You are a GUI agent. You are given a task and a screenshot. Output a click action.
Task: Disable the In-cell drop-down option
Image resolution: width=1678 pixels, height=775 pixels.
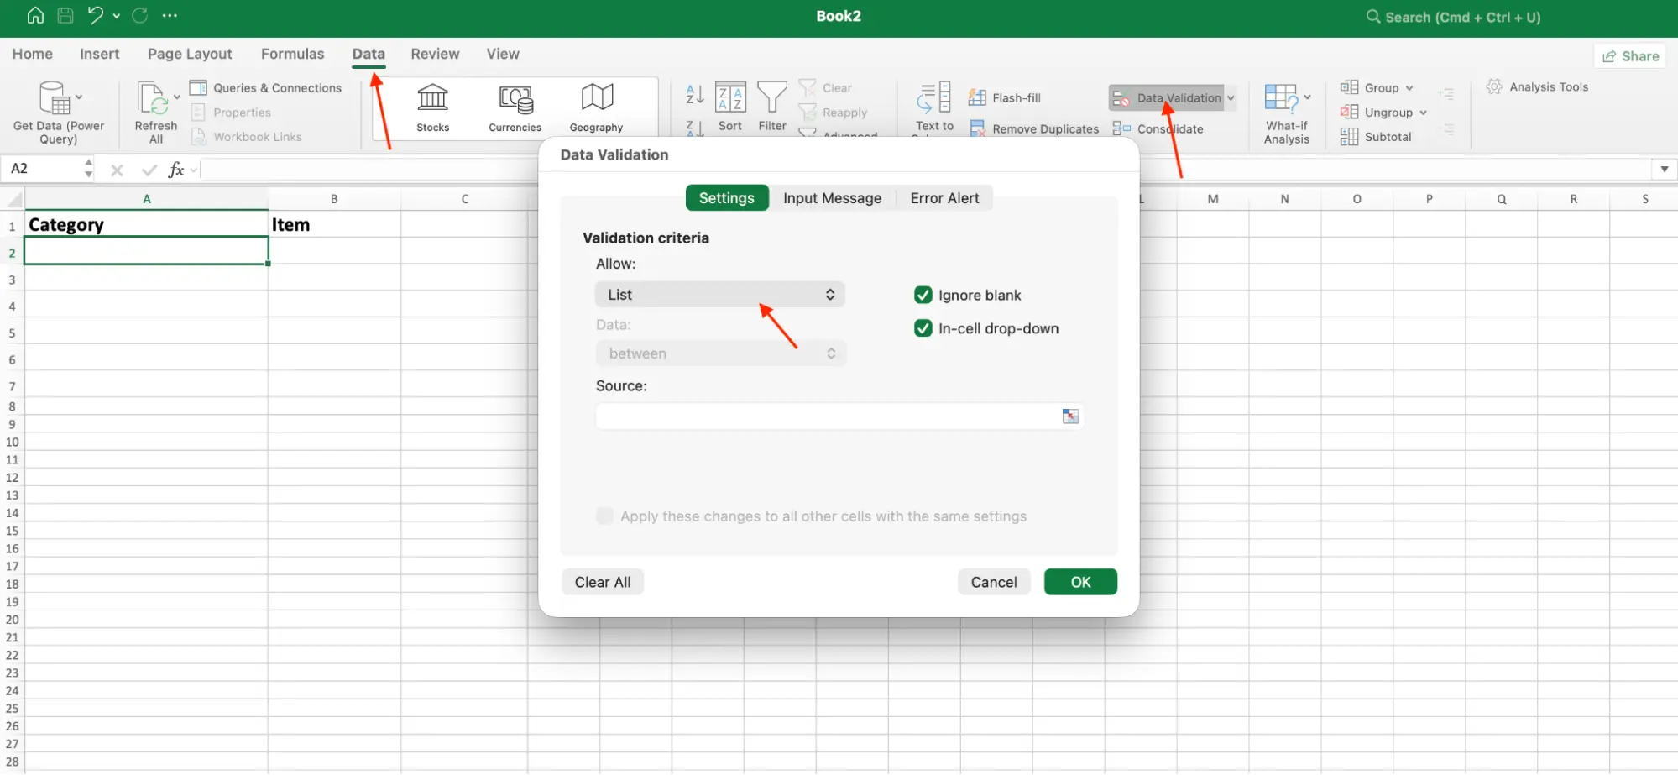coord(923,328)
